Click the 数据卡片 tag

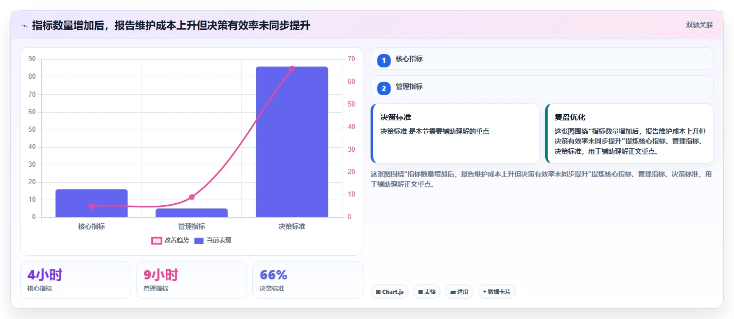click(497, 292)
